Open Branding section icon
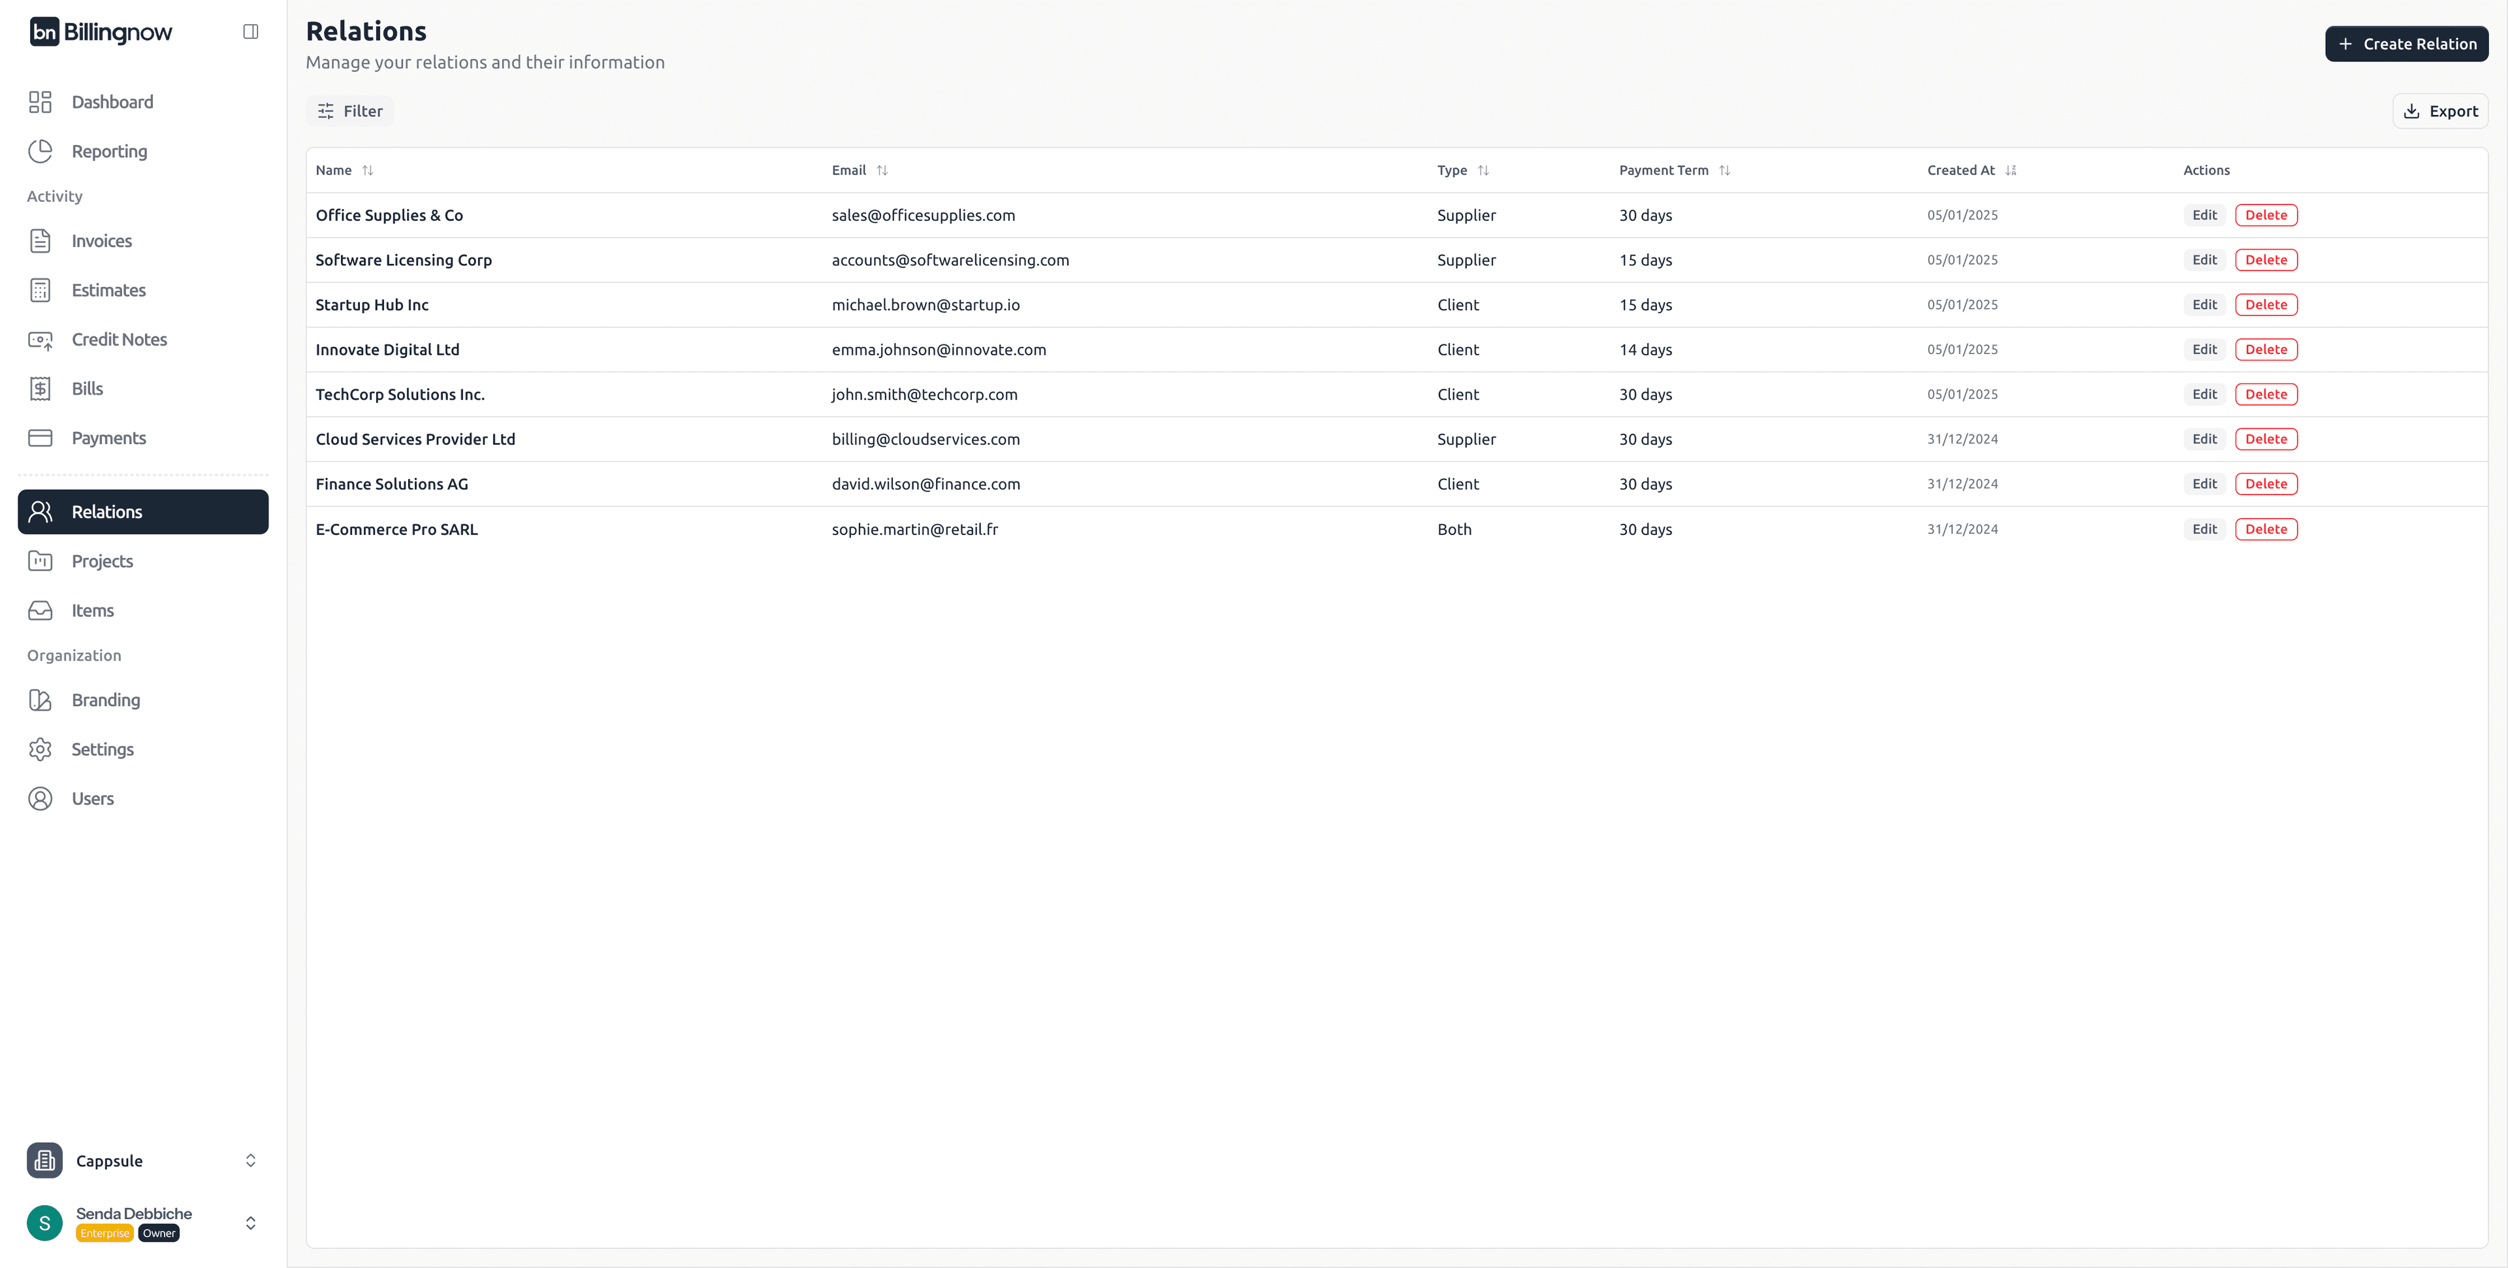This screenshot has width=2508, height=1268. (40, 700)
